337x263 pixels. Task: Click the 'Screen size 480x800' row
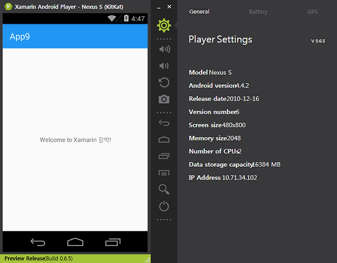217,125
